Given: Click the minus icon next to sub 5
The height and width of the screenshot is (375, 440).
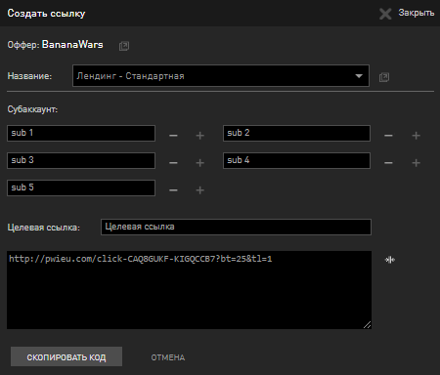Looking at the screenshot, I should (173, 189).
